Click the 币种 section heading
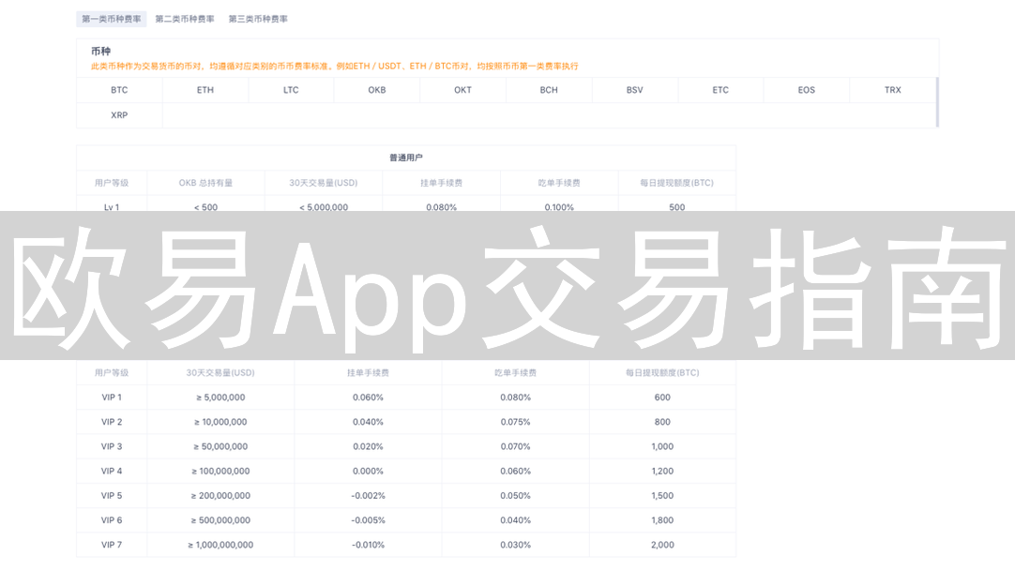The image size is (1015, 571). pos(100,51)
